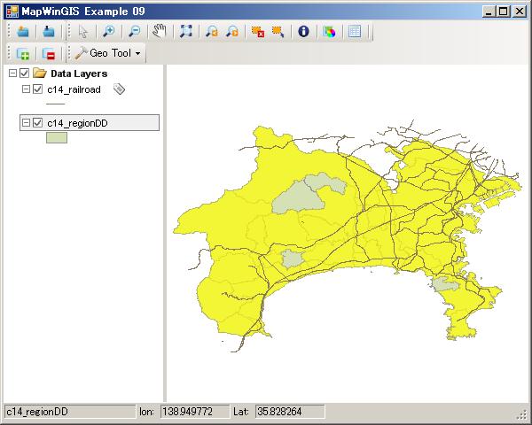
Task: Collapse the c14_railroad layer legend
Action: 25,89
